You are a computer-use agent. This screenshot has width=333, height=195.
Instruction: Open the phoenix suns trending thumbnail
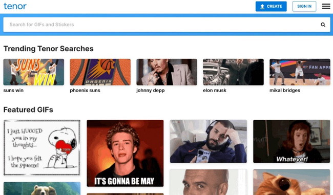[x=100, y=72]
